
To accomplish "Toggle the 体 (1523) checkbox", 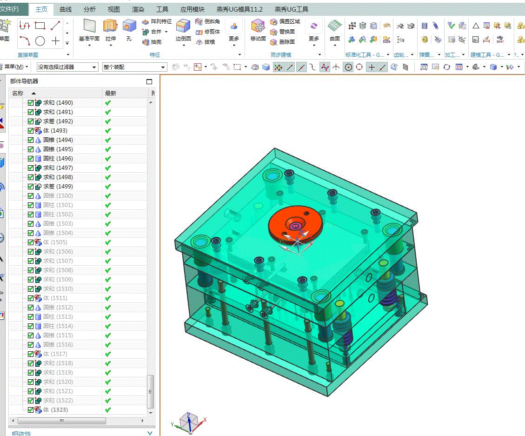I will tap(31, 410).
